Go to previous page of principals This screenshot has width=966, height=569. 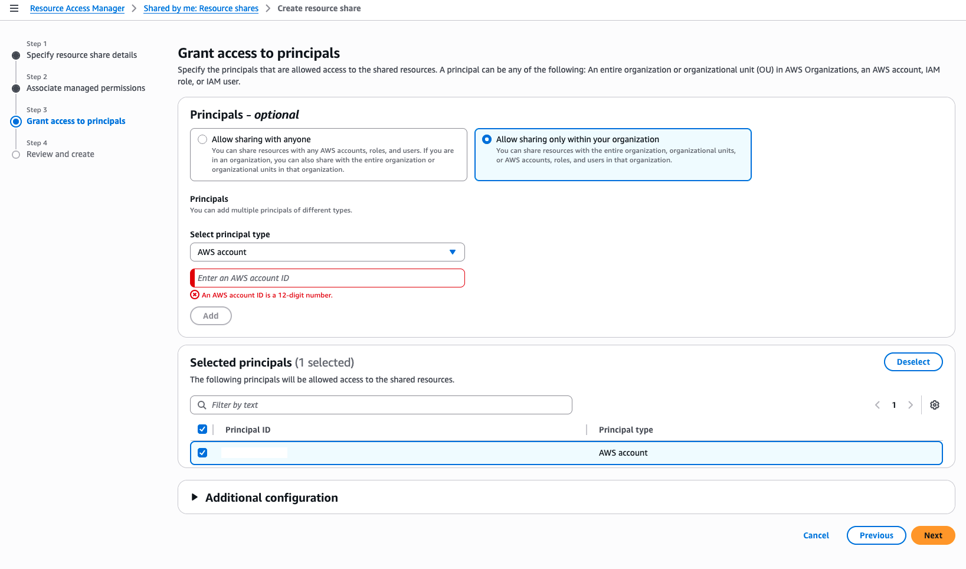[877, 405]
